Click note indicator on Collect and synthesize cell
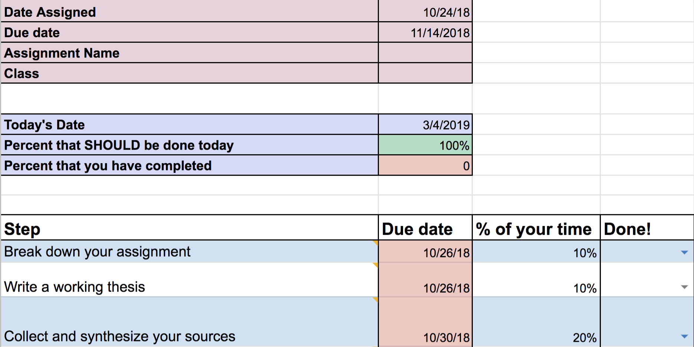694x347 pixels. [x=376, y=299]
